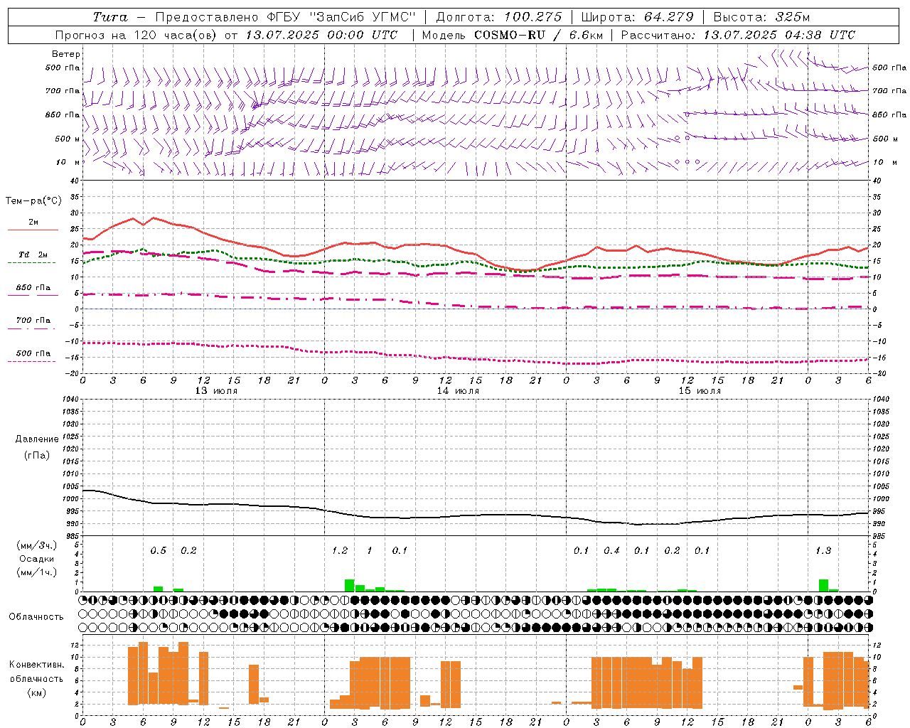This screenshot has height=728, width=910.
Task: Click the Тем-ра(°C) axis title
Action: tap(33, 201)
